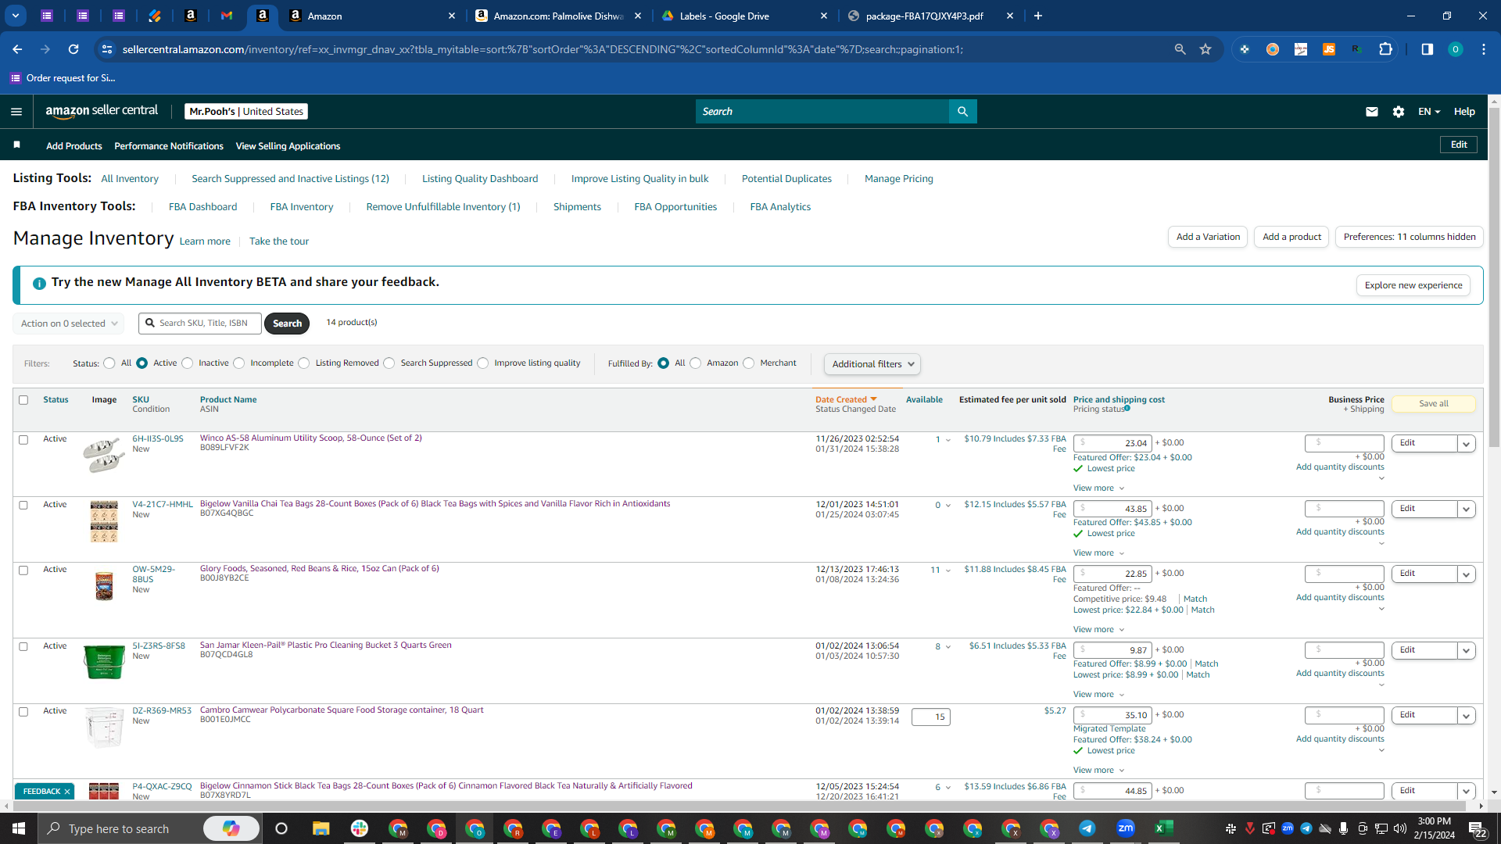The height and width of the screenshot is (844, 1501).
Task: Open Edit dropdown arrow for Bigelow Vanilla Chai row
Action: point(1467,510)
